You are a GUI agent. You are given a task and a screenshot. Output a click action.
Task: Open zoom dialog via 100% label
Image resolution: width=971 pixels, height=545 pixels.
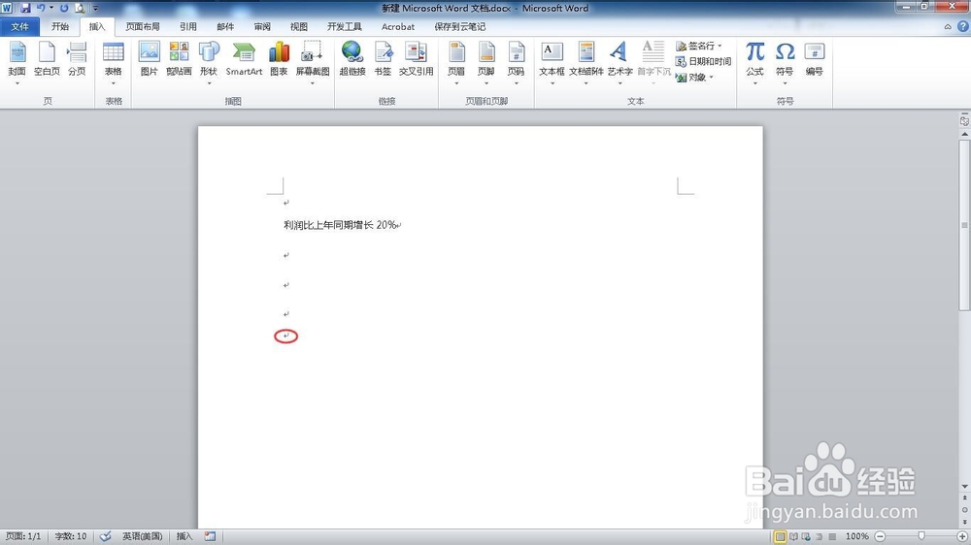click(x=857, y=536)
